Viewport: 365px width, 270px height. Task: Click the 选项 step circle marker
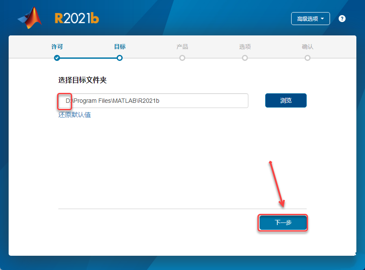click(245, 58)
